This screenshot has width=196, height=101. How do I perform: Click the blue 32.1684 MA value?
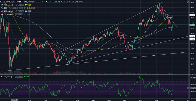[x=27, y=14]
